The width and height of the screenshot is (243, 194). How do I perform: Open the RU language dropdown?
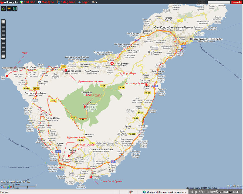(94, 2)
